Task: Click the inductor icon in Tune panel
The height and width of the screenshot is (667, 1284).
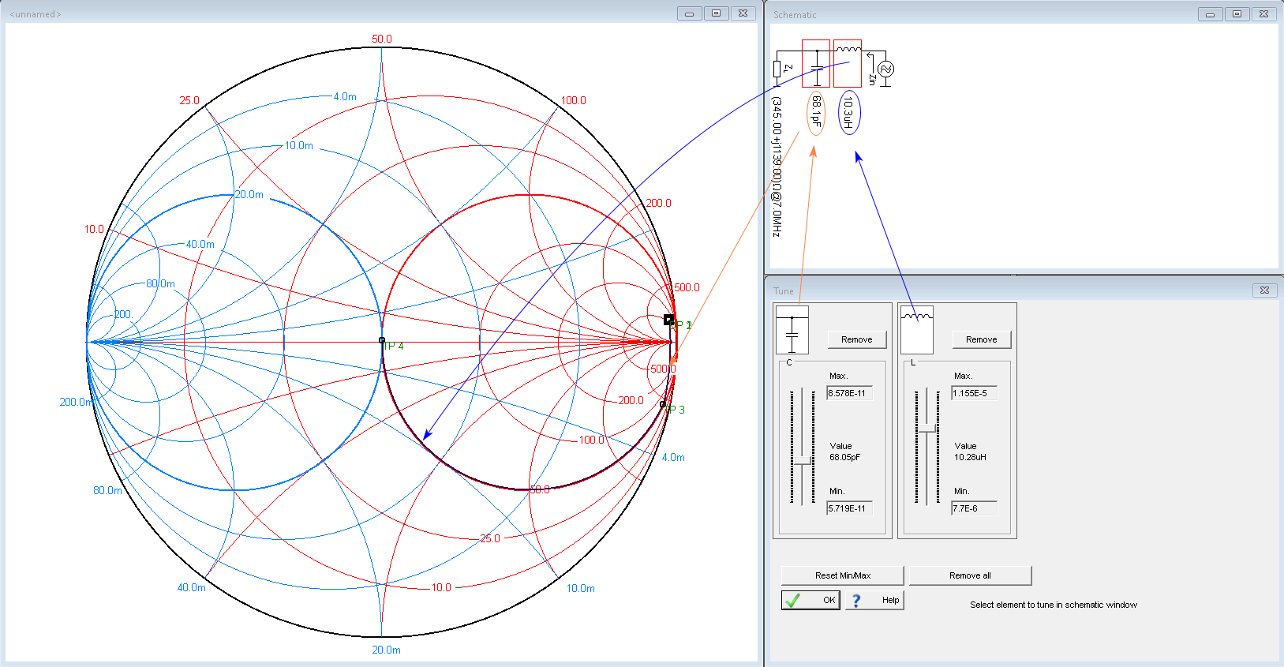Action: [x=917, y=330]
